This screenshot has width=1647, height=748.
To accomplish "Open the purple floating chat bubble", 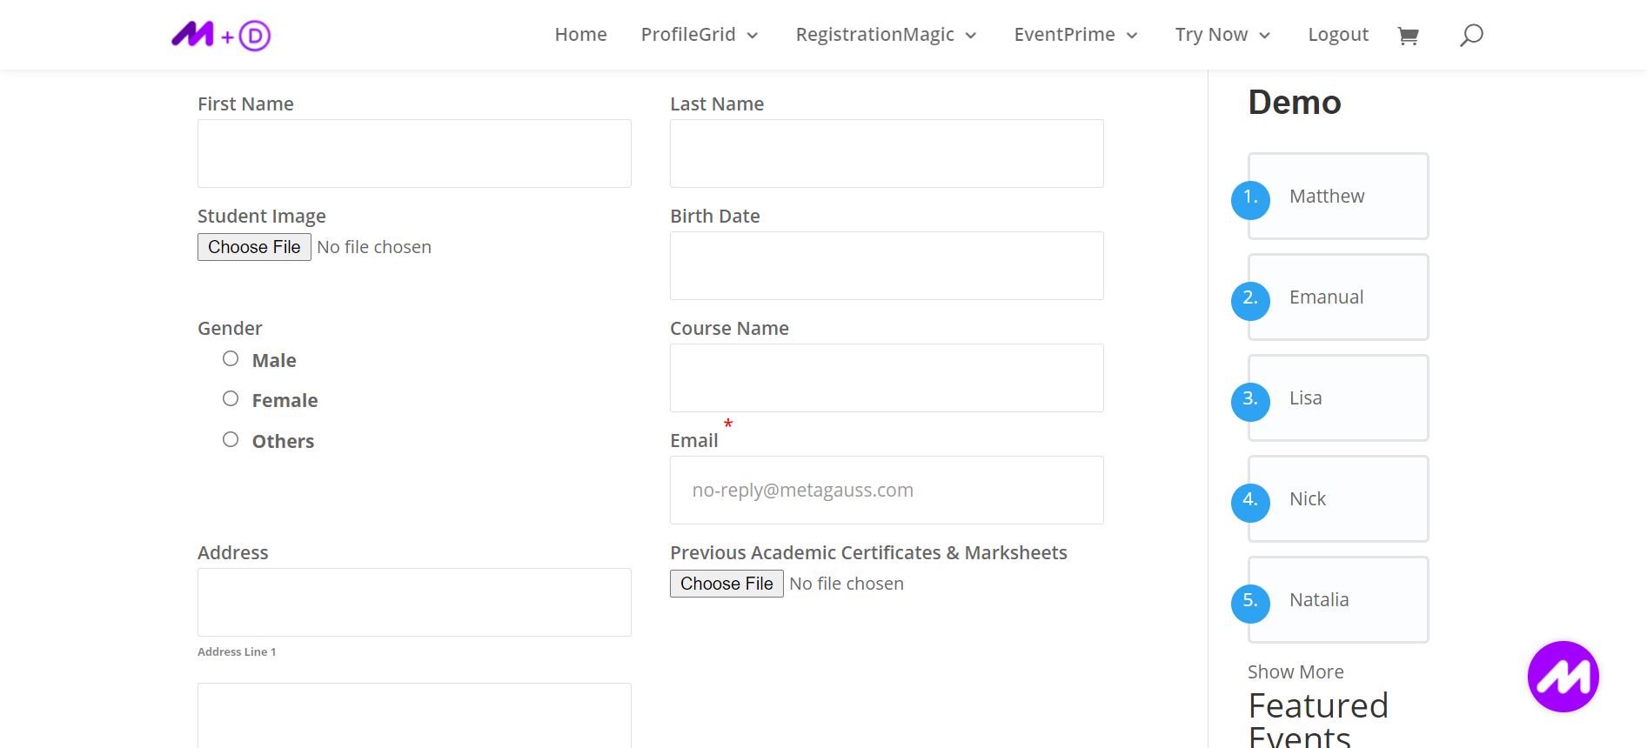I will 1563,677.
